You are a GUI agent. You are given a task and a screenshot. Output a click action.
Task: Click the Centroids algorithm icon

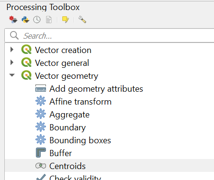point(41,166)
